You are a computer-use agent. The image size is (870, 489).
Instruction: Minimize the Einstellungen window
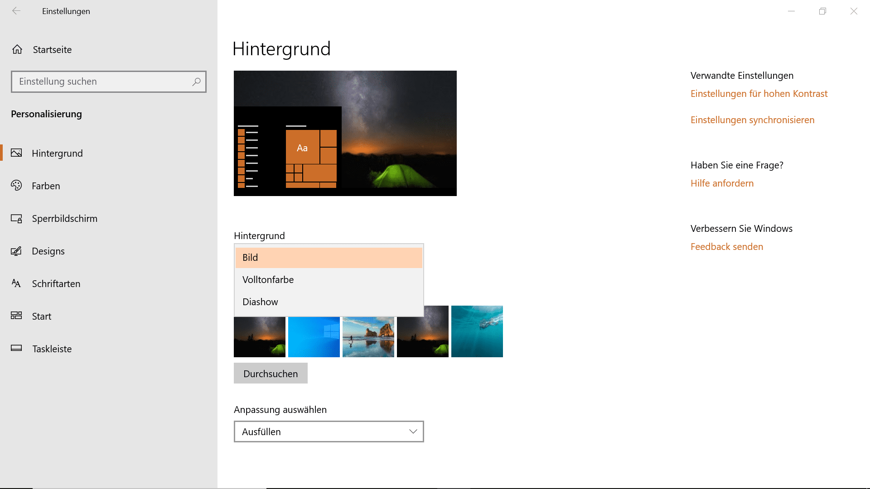791,11
